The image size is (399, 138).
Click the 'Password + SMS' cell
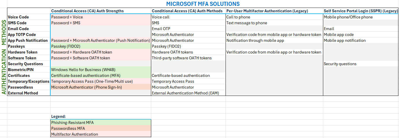click(x=101, y=23)
